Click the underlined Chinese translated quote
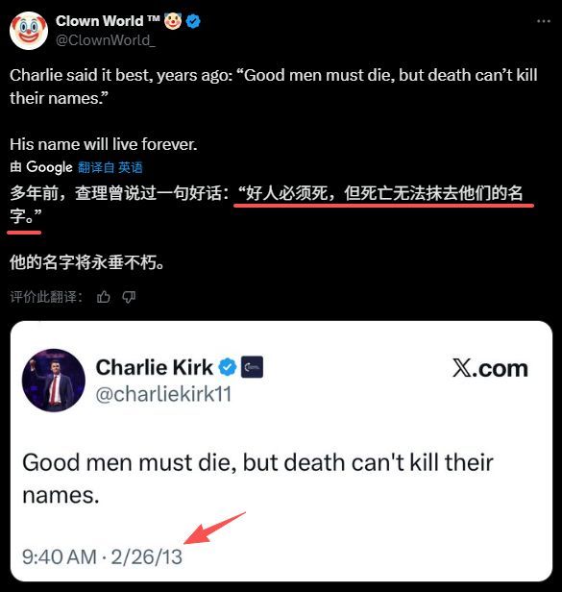This screenshot has width=562, height=592. tap(271, 205)
